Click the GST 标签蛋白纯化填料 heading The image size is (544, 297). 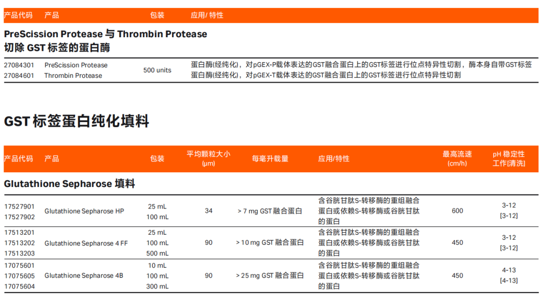[77, 122]
